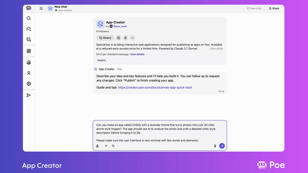Image resolution: width=308 pixels, height=173 pixels.
Task: Open the settings gear in the sidebar
Action: [x=29, y=84]
